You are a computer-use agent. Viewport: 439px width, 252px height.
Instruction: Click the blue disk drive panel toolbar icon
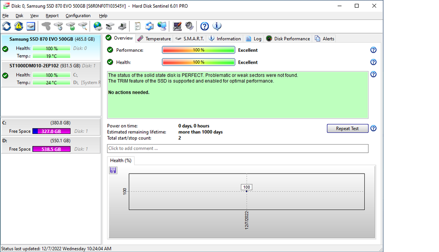click(x=31, y=26)
